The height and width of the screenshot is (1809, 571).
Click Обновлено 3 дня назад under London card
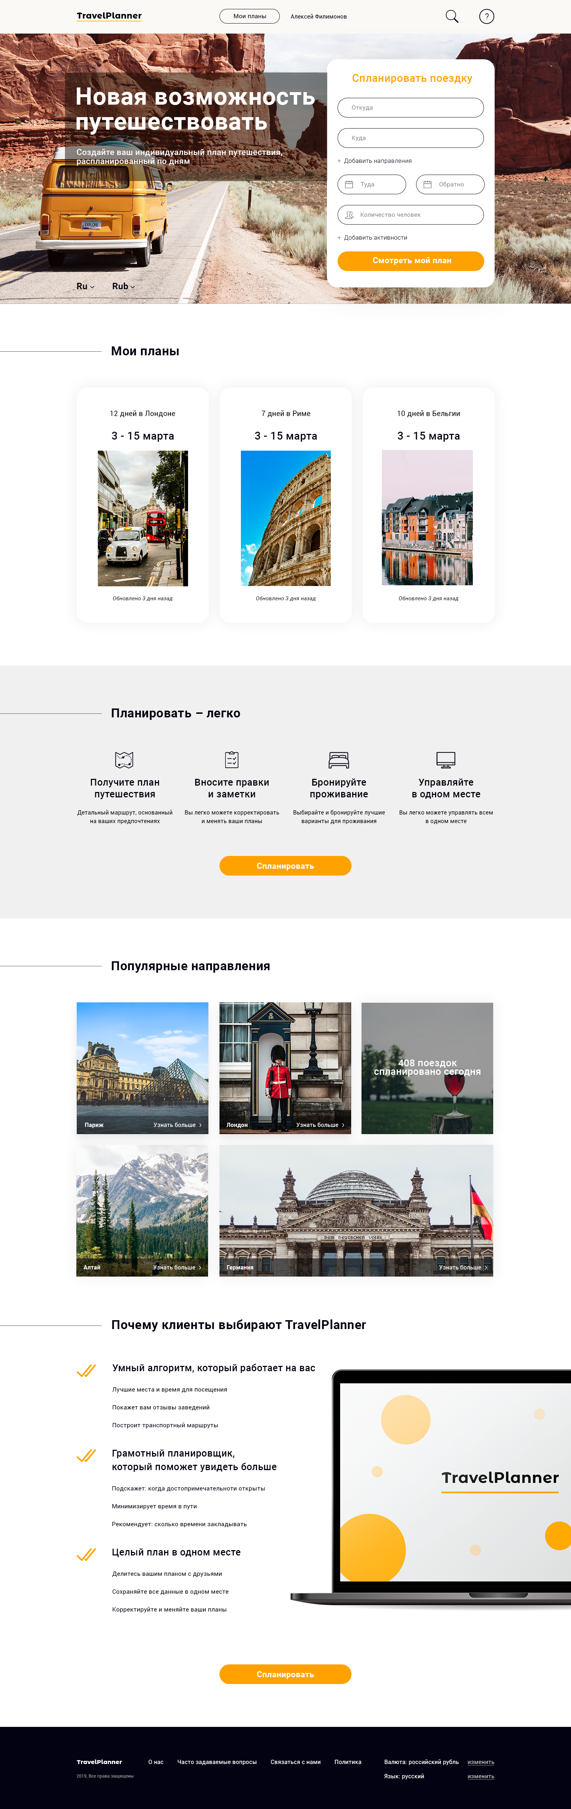pos(142,598)
